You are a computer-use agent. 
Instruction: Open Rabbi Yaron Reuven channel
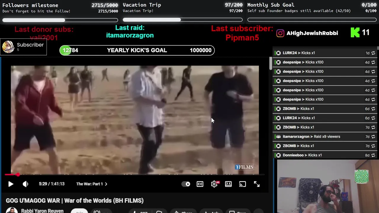pos(42,211)
